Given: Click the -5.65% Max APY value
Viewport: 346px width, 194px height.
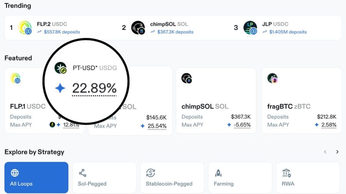Looking at the screenshot, I should click(242, 125).
